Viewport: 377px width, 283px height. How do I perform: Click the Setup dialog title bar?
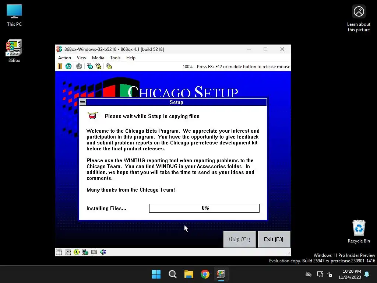coord(176,102)
